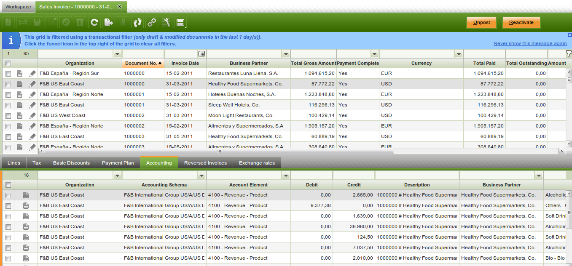Expand the Currency filter dropdown

459,54
